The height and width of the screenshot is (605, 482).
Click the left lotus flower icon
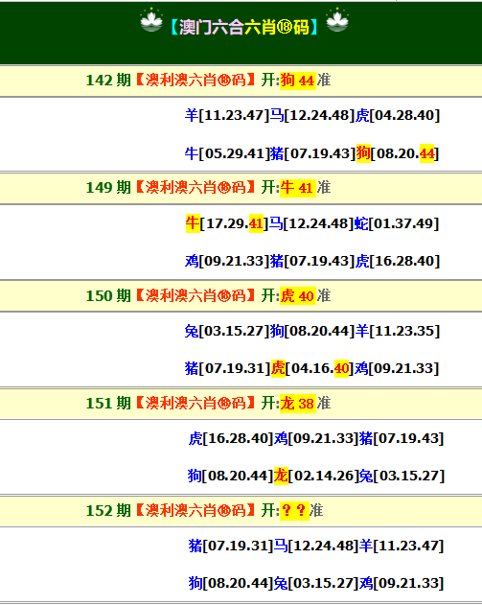click(151, 19)
